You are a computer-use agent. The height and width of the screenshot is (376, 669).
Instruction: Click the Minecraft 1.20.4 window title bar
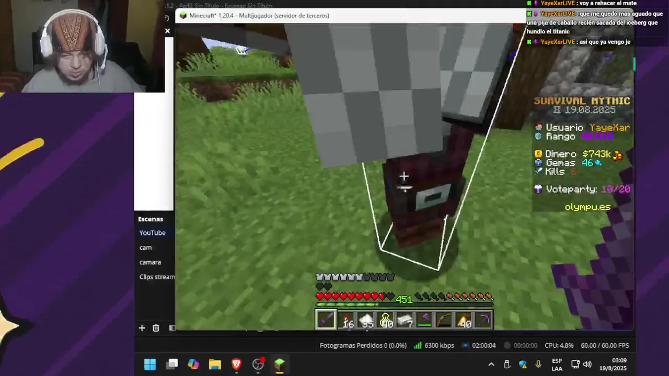pyautogui.click(x=350, y=16)
